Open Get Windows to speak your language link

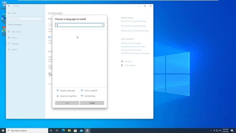pos(135,53)
